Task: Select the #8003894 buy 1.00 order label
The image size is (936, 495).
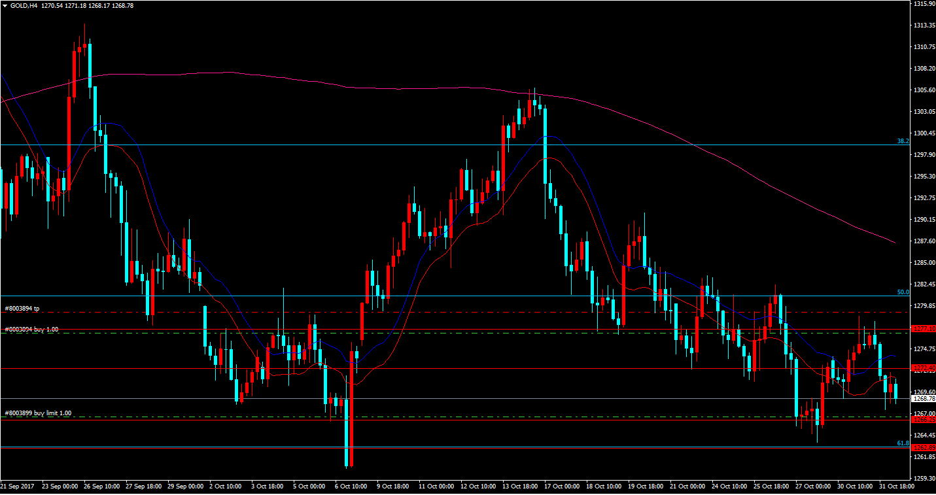Action: click(31, 330)
